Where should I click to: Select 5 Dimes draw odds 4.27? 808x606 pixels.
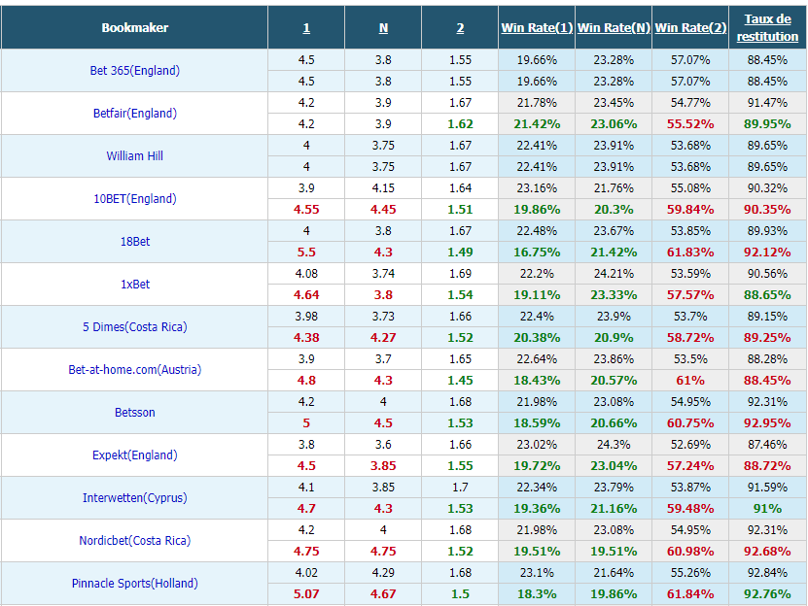pos(383,338)
